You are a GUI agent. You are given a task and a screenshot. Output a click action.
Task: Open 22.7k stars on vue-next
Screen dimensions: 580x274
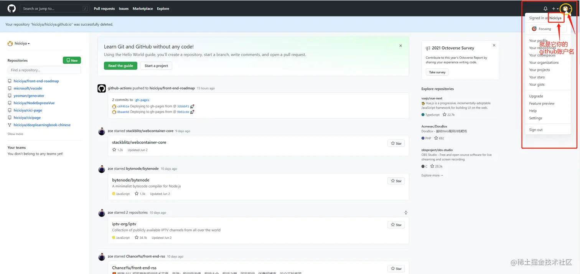pos(449,115)
